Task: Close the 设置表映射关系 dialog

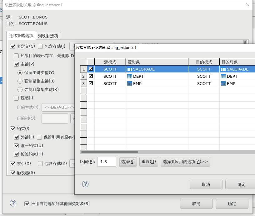Action: click(248, 5)
